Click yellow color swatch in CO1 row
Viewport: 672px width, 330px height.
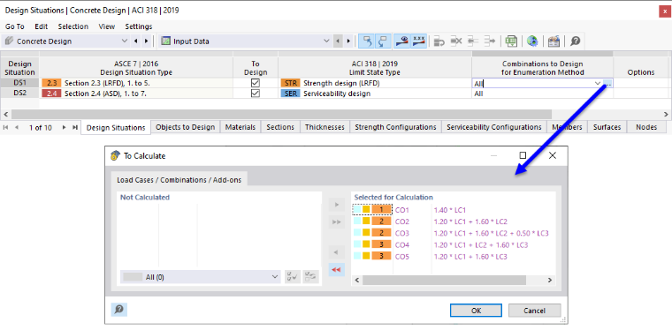coord(366,209)
